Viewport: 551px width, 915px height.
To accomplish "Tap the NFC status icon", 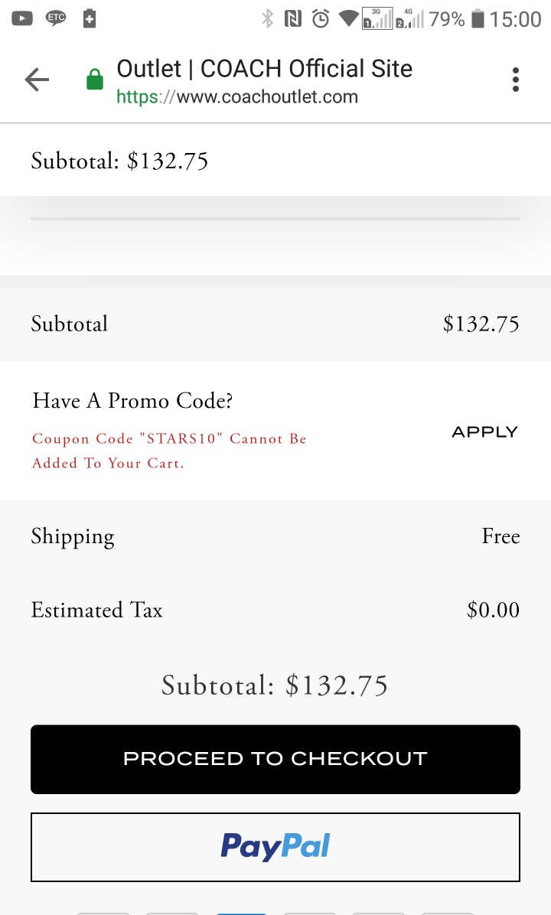I will point(293,18).
